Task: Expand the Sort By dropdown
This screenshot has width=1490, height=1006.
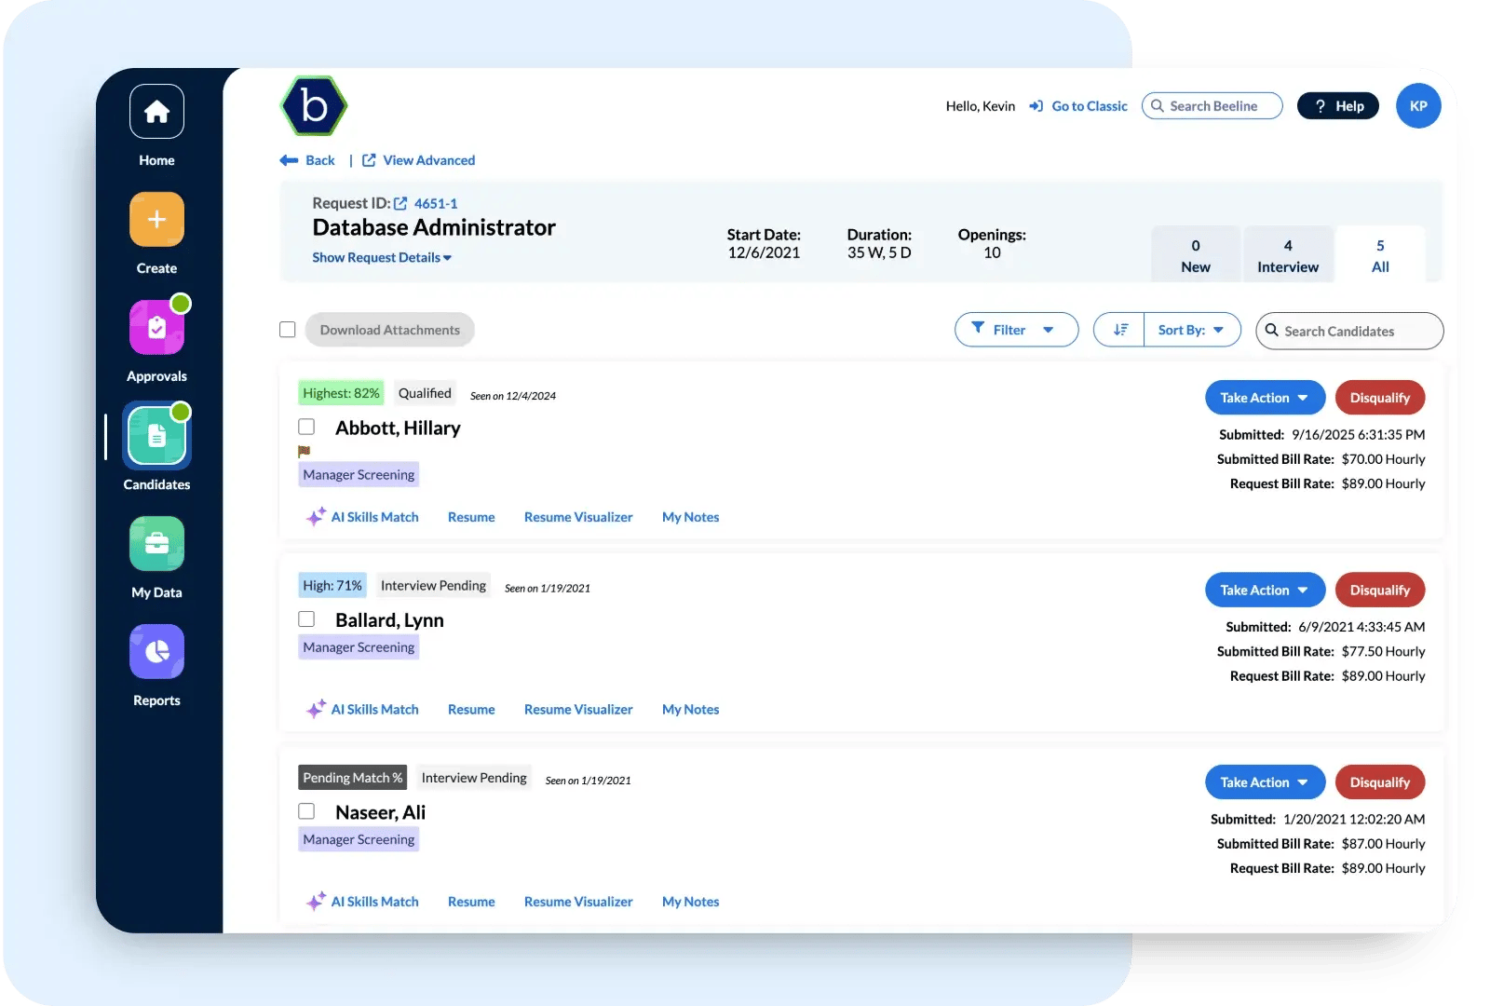Action: coord(1192,330)
